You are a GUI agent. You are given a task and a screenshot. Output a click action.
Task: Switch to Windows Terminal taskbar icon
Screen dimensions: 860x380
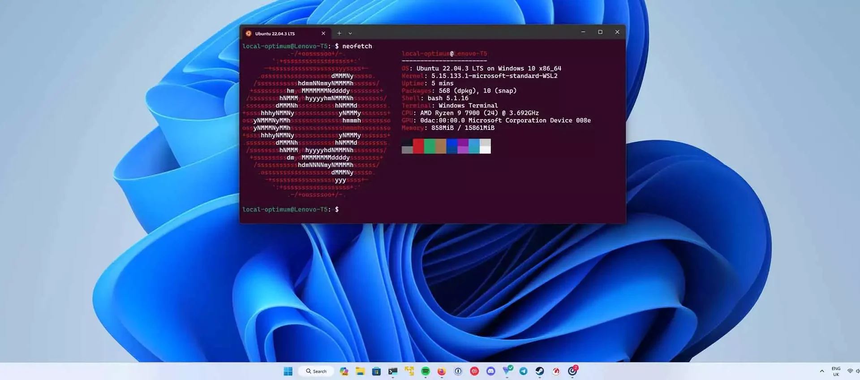click(393, 371)
